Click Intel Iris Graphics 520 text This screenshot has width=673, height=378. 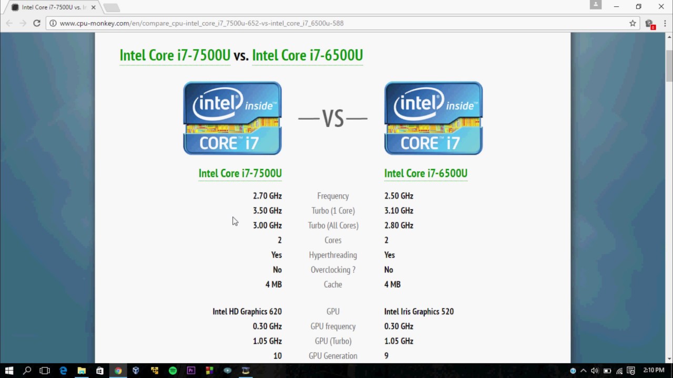[419, 311]
